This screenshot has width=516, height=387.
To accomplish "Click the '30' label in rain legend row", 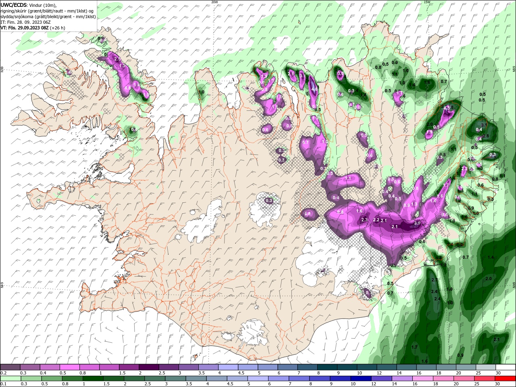I will click(x=497, y=384).
